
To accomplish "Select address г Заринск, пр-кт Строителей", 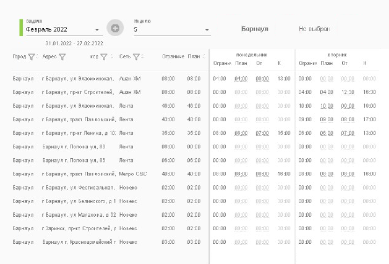I will [79, 228].
